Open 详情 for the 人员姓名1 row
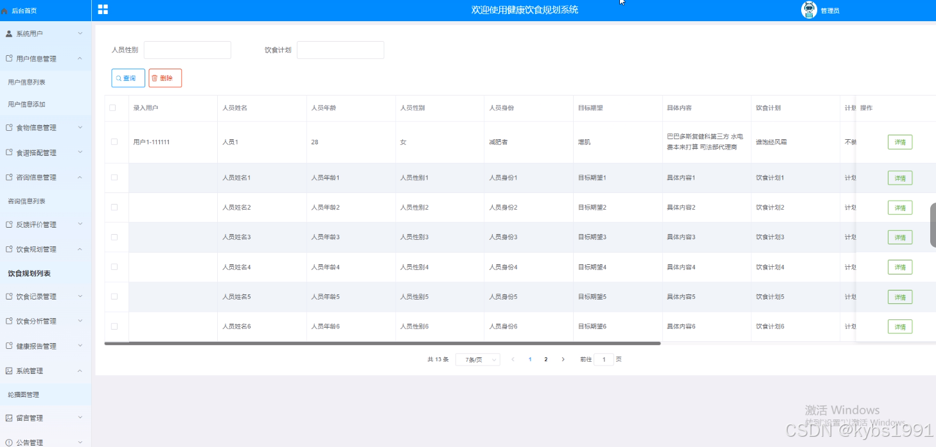The image size is (936, 447). (900, 178)
